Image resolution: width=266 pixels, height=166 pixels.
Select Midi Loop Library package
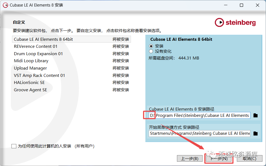pyautogui.click(x=71, y=61)
